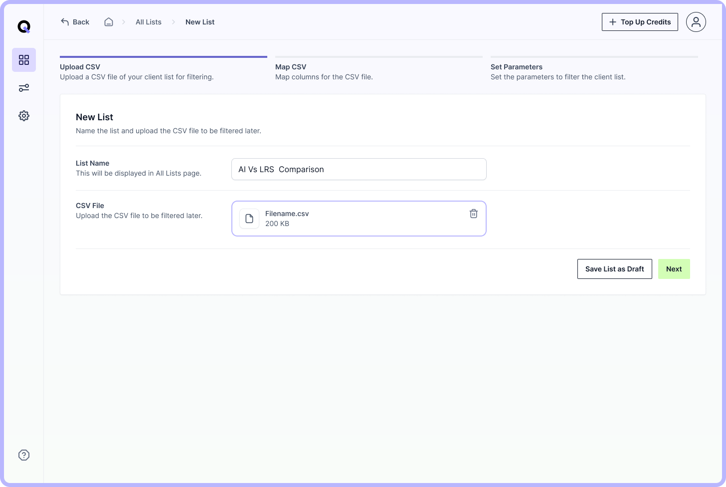Click the List Name input field
This screenshot has height=487, width=726.
(359, 169)
